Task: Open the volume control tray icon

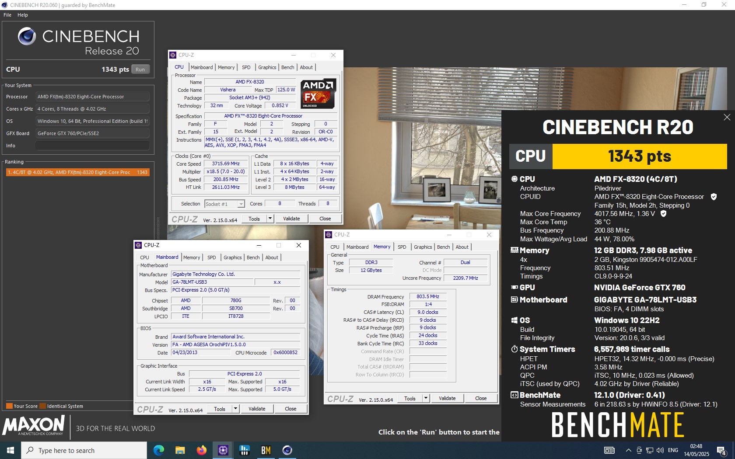Action: tap(660, 450)
